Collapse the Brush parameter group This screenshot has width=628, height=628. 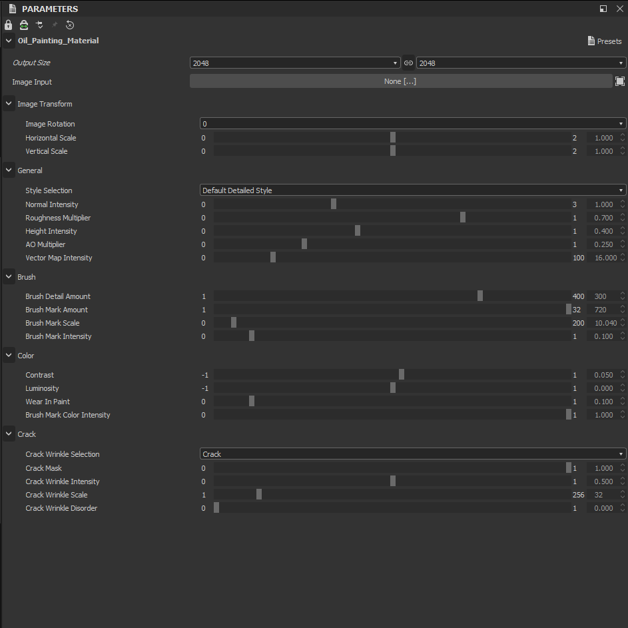[9, 276]
